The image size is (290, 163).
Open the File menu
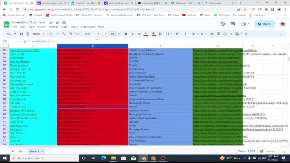(x=14, y=27)
